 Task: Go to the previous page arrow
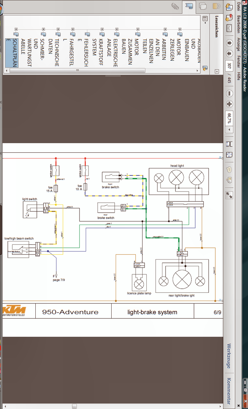point(229,43)
